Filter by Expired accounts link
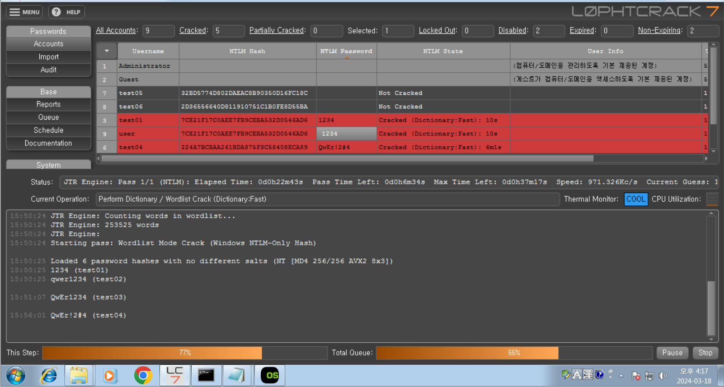 [583, 30]
